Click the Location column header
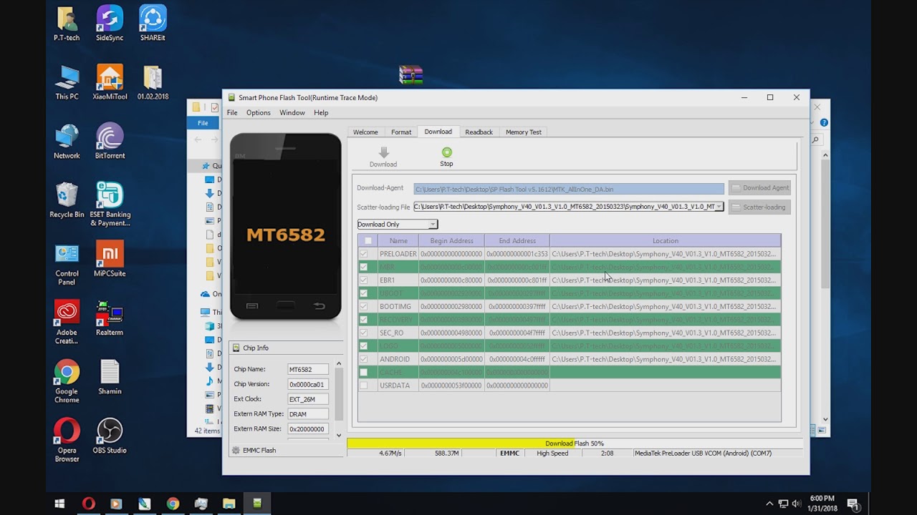917x515 pixels. [665, 241]
